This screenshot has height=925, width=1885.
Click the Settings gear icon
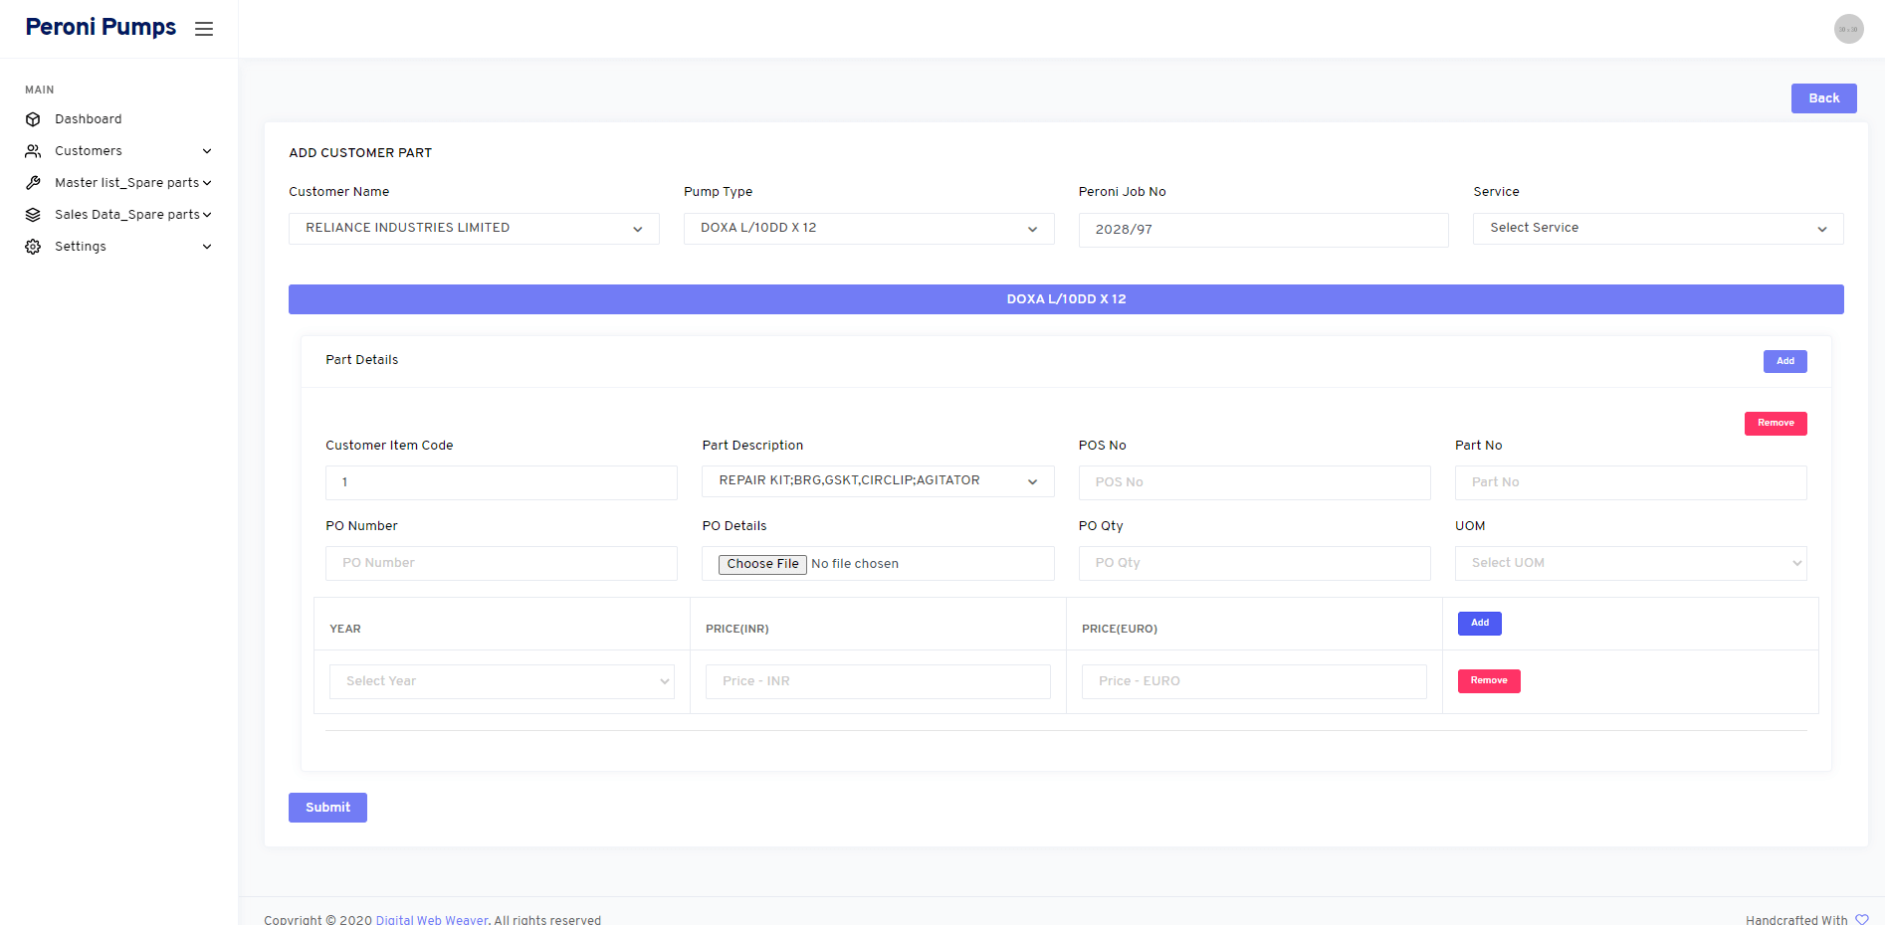(x=33, y=247)
